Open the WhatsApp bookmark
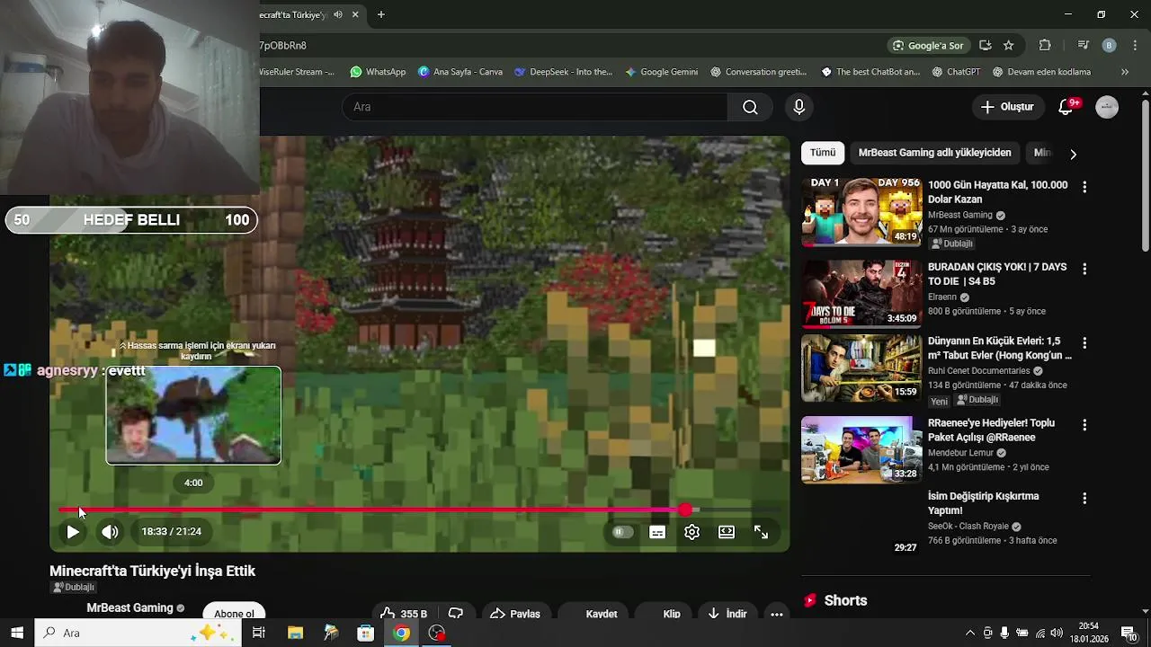Viewport: 1151px width, 647px height. [378, 72]
